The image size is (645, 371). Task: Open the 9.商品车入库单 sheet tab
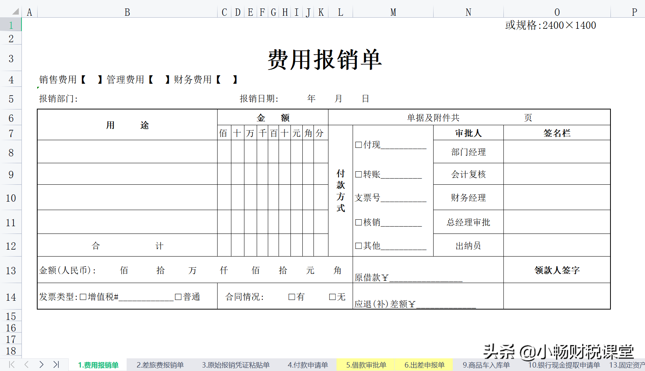click(x=486, y=365)
